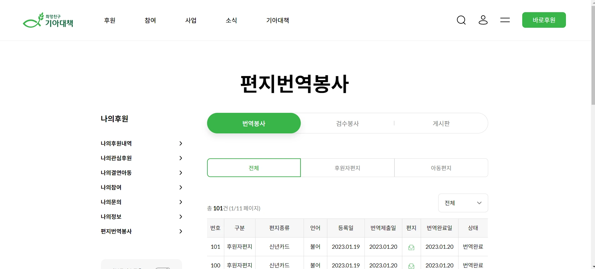595x269 pixels.
Task: Click the 편지종류 column header
Action: tap(280, 228)
